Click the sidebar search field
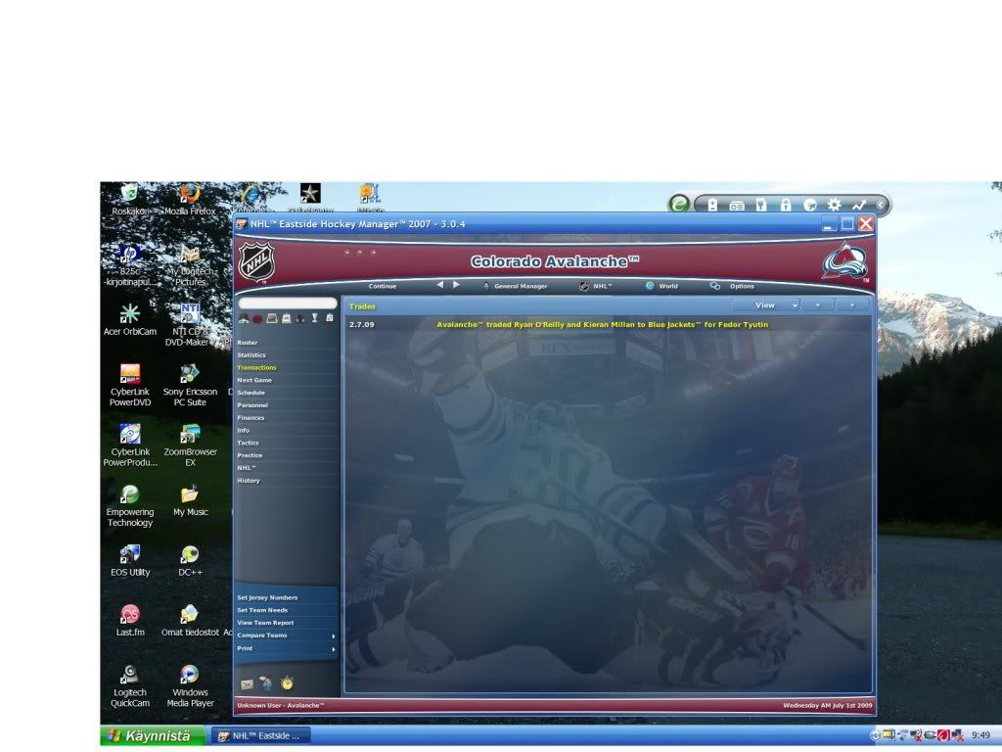This screenshot has width=1002, height=752. [287, 304]
